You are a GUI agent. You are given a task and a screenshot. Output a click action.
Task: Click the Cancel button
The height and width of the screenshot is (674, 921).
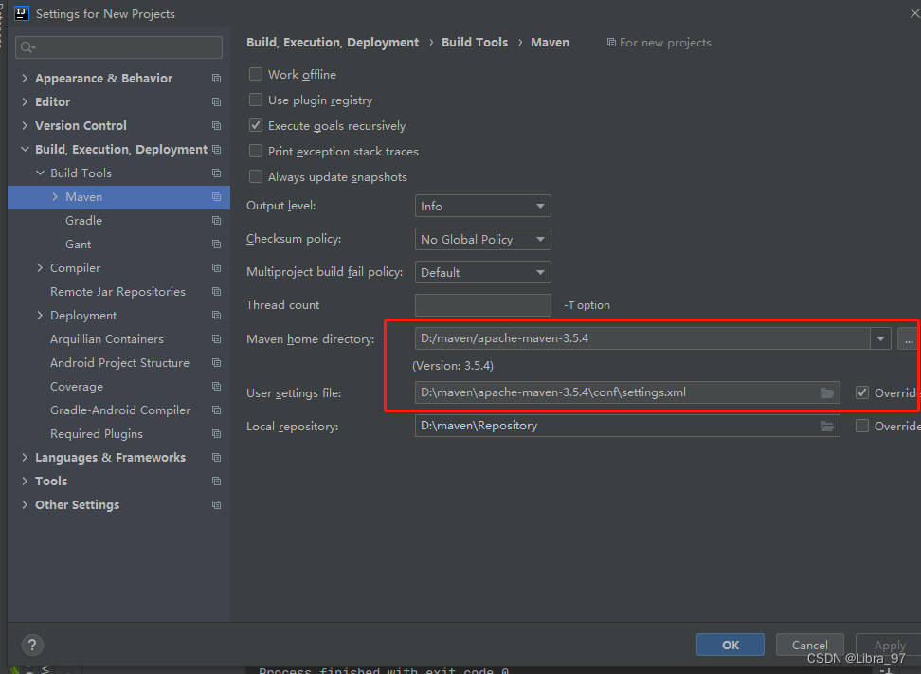(x=809, y=645)
